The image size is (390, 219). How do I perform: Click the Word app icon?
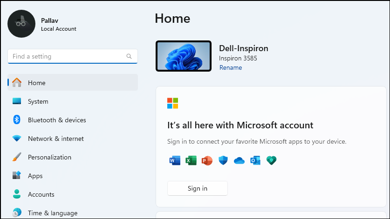175,160
